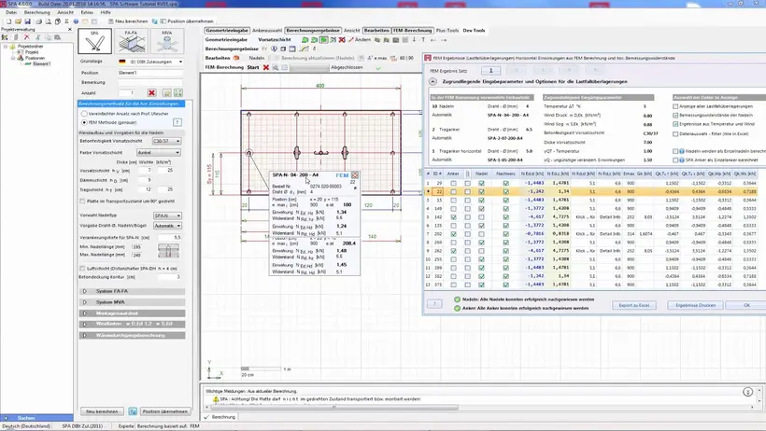Click the red X next to FEM-Berechnung Start
Screen dimensions: 766x431
[266, 67]
